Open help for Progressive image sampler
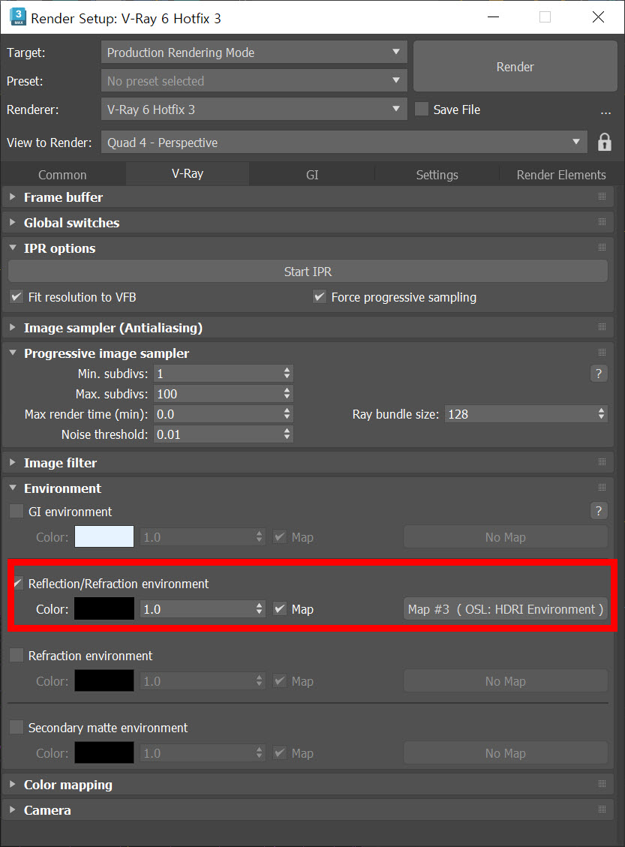 point(599,374)
